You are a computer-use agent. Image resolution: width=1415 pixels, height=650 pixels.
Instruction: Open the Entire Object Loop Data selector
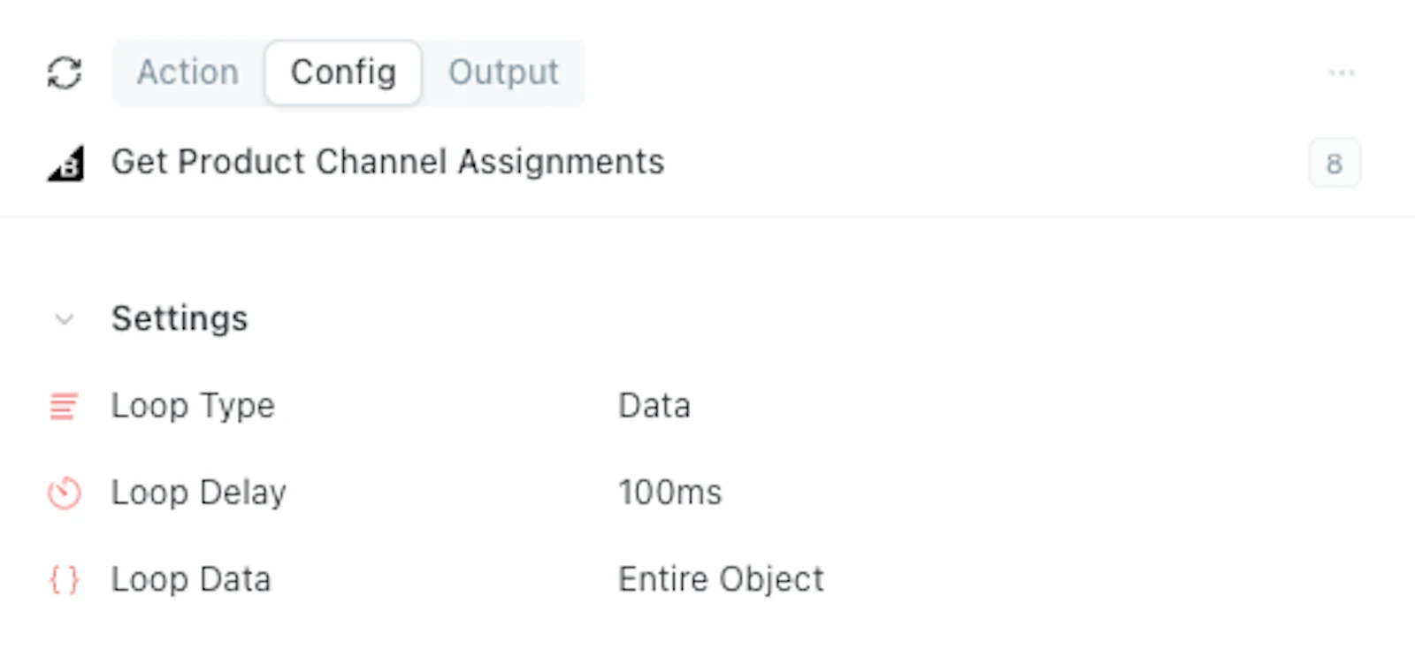tap(721, 580)
